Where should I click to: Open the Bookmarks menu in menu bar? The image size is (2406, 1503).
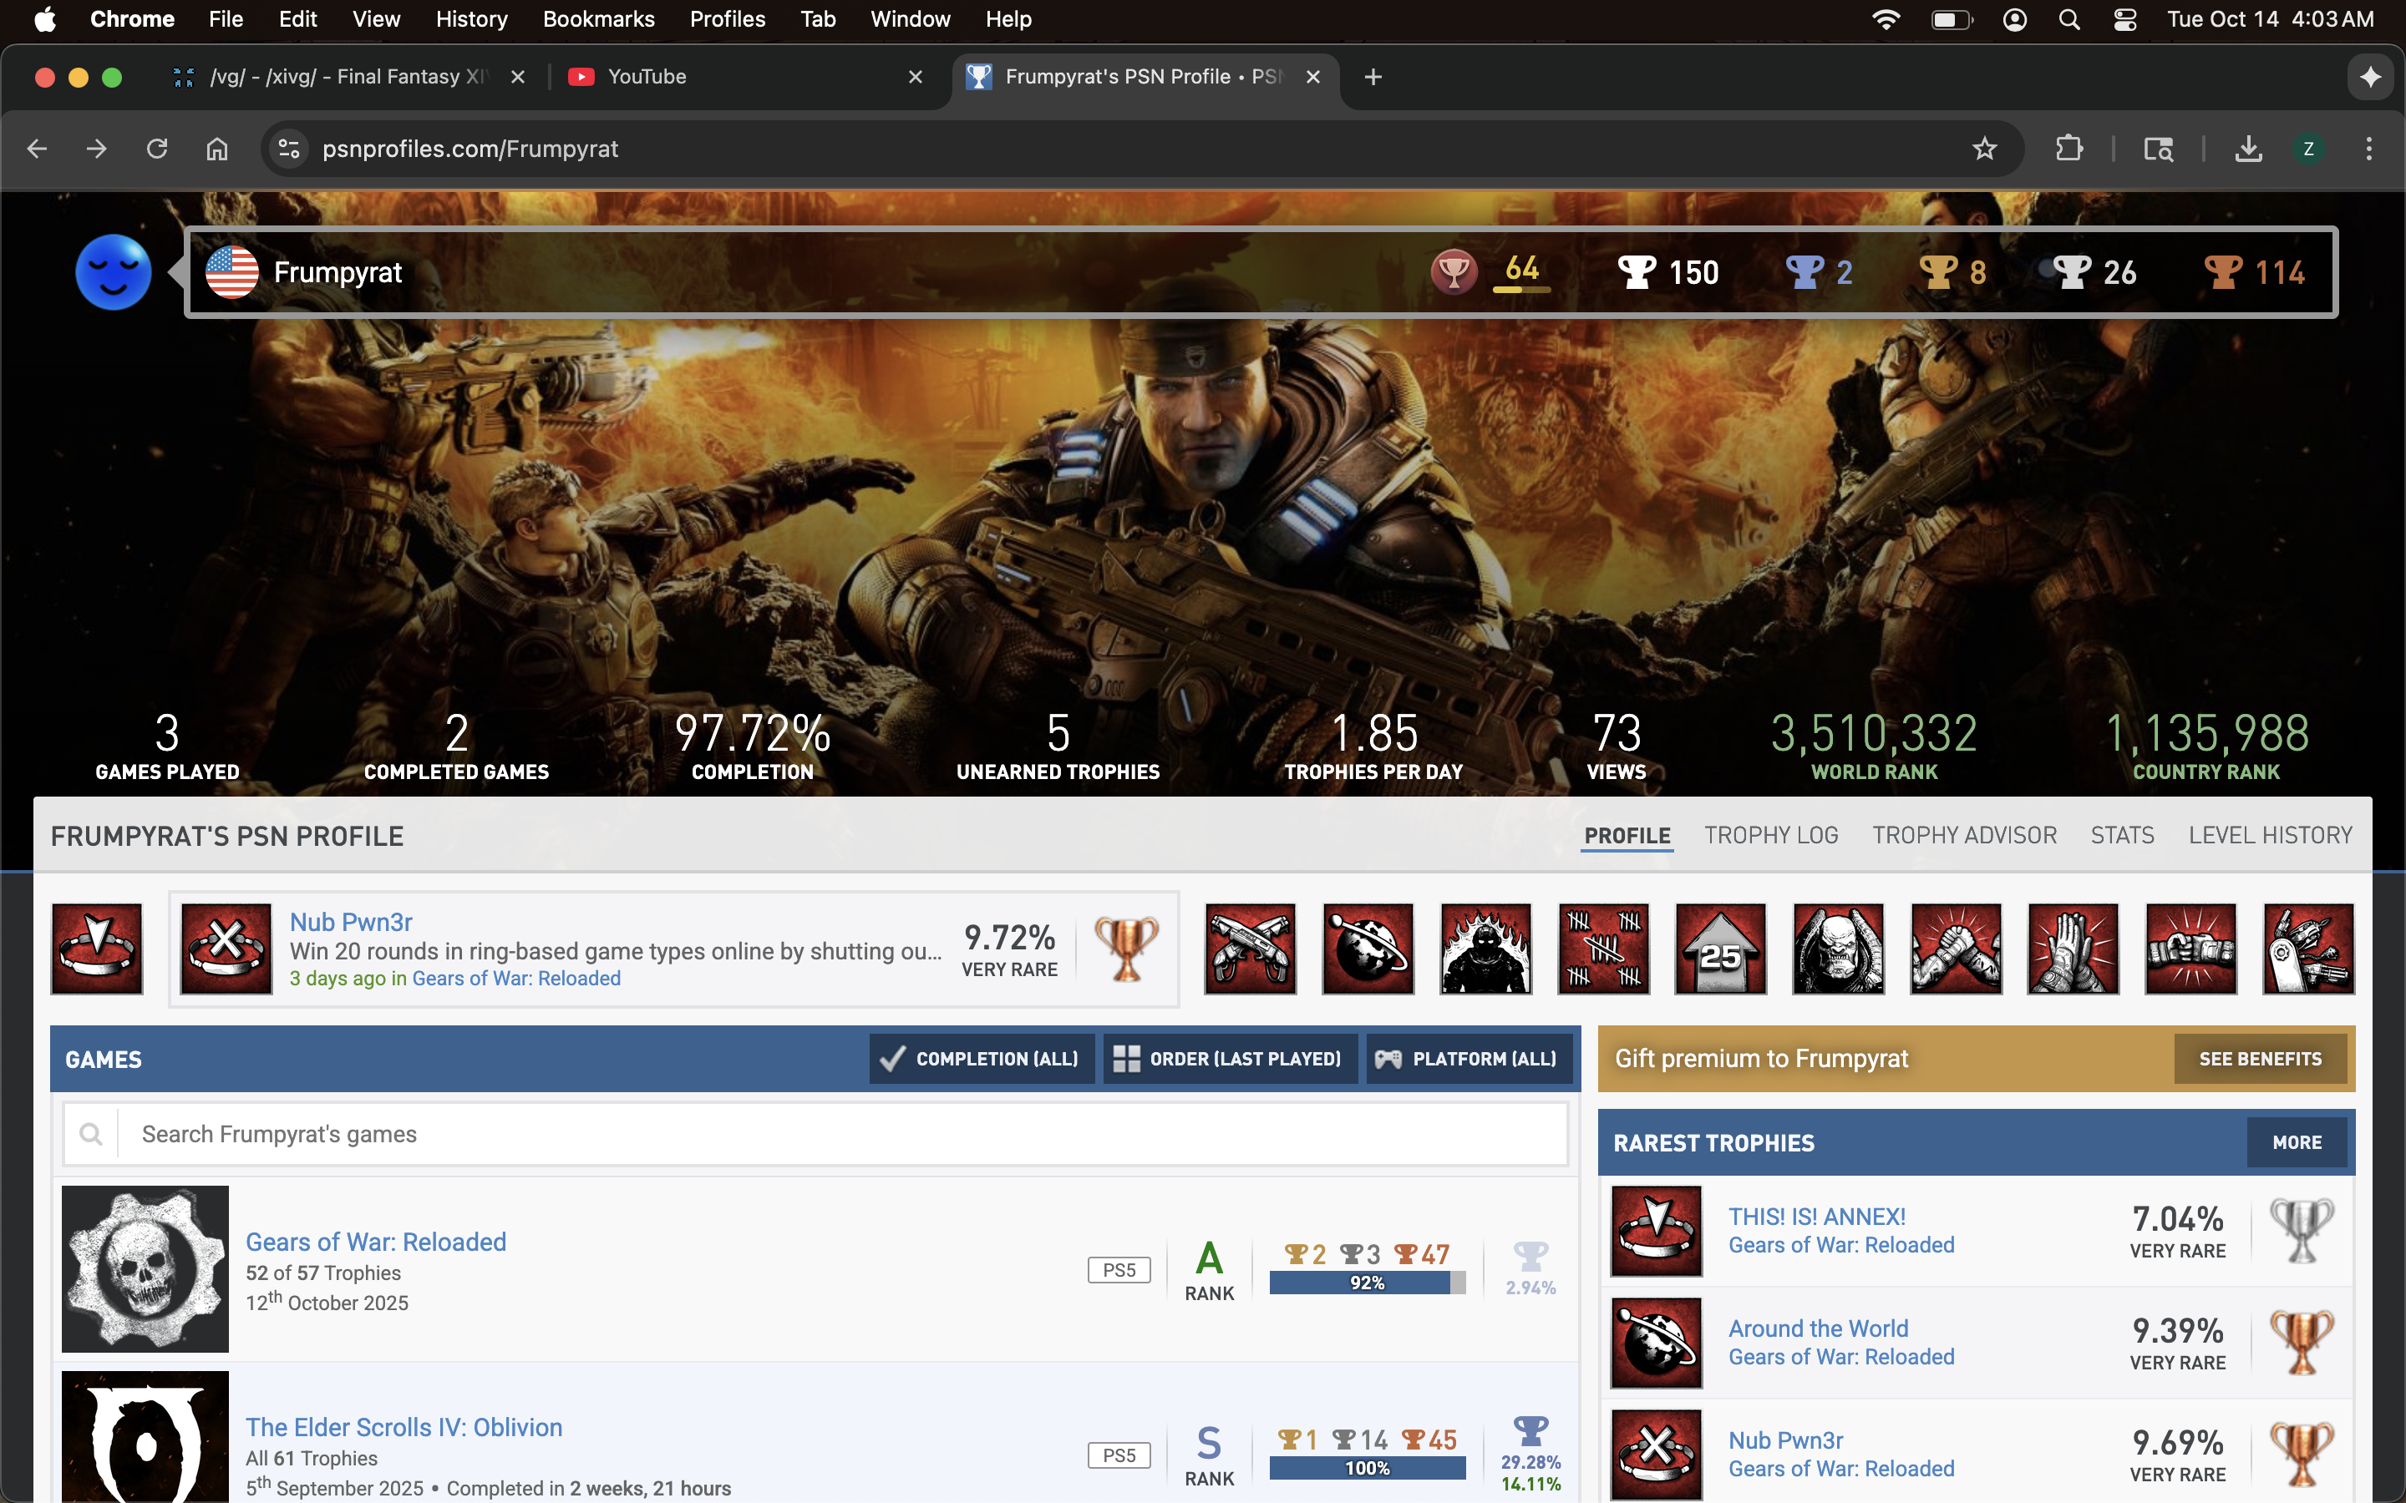[598, 19]
